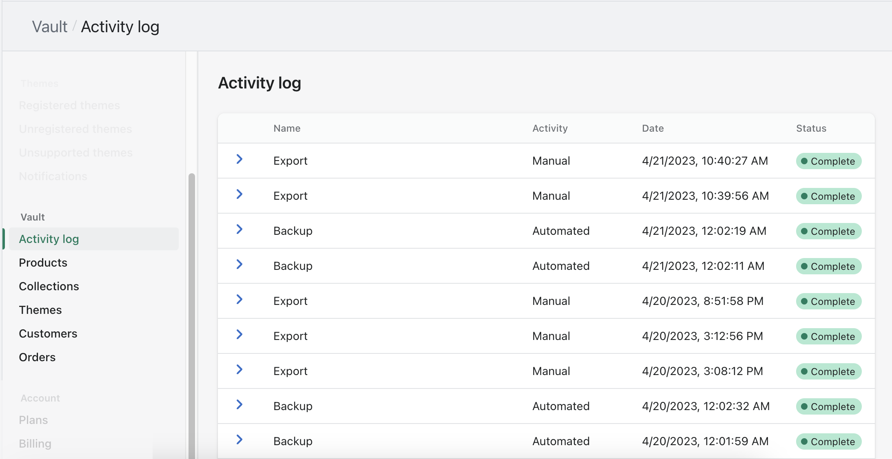Open Orders in the sidebar
This screenshot has height=459, width=892.
click(37, 357)
